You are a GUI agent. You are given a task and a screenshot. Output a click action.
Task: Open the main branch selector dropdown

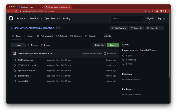18,45
